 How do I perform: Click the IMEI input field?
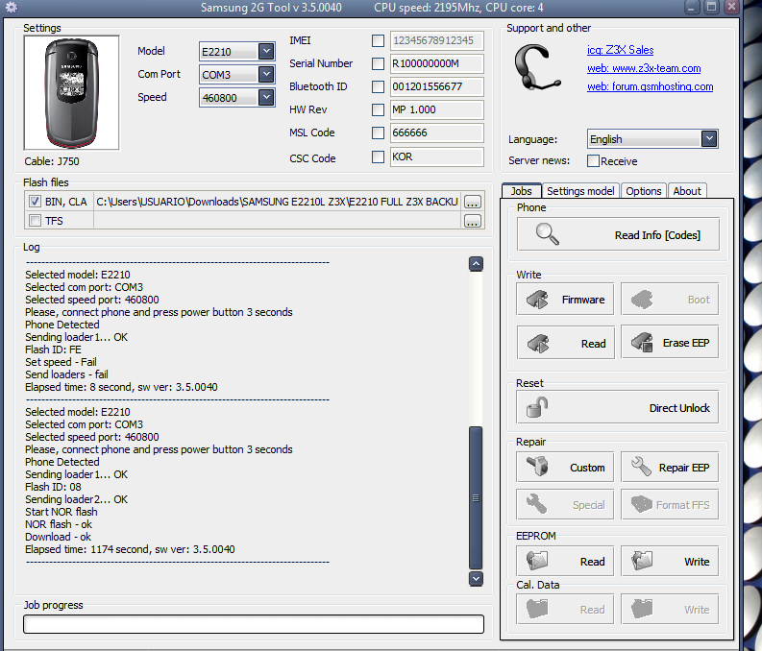coord(437,40)
